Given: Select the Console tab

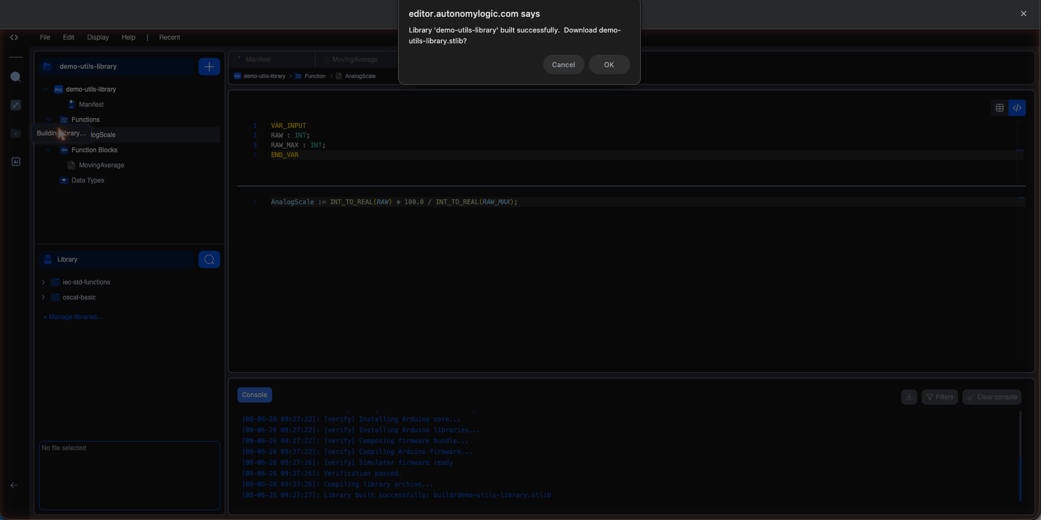Looking at the screenshot, I should coord(255,395).
